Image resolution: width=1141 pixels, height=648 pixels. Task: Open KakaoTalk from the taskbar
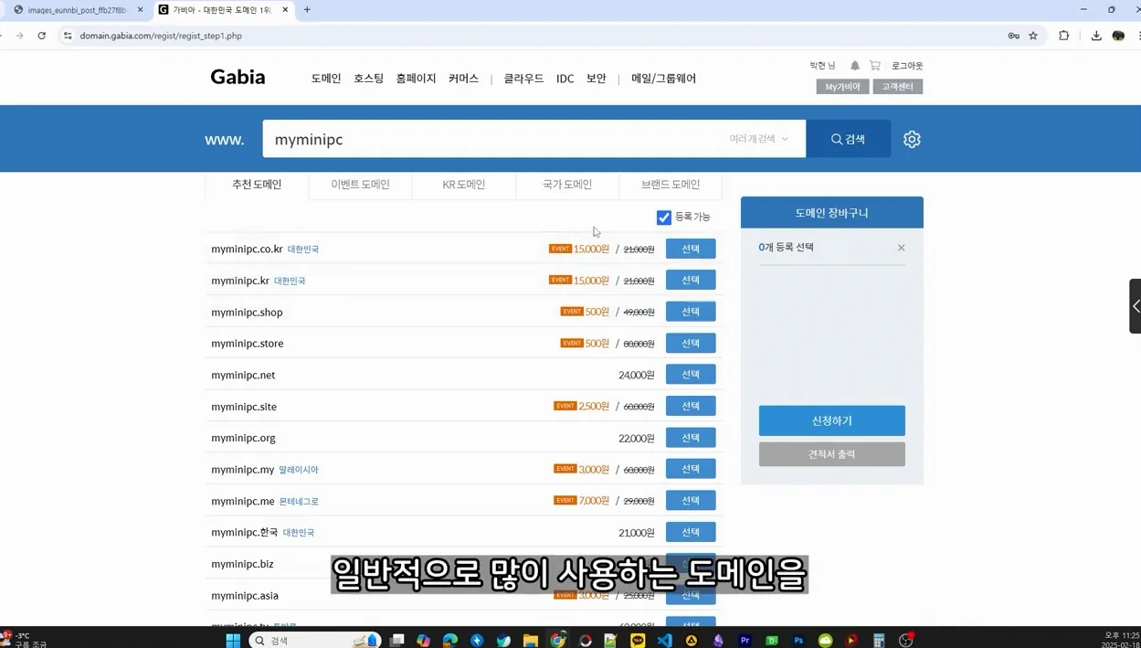pyautogui.click(x=638, y=640)
